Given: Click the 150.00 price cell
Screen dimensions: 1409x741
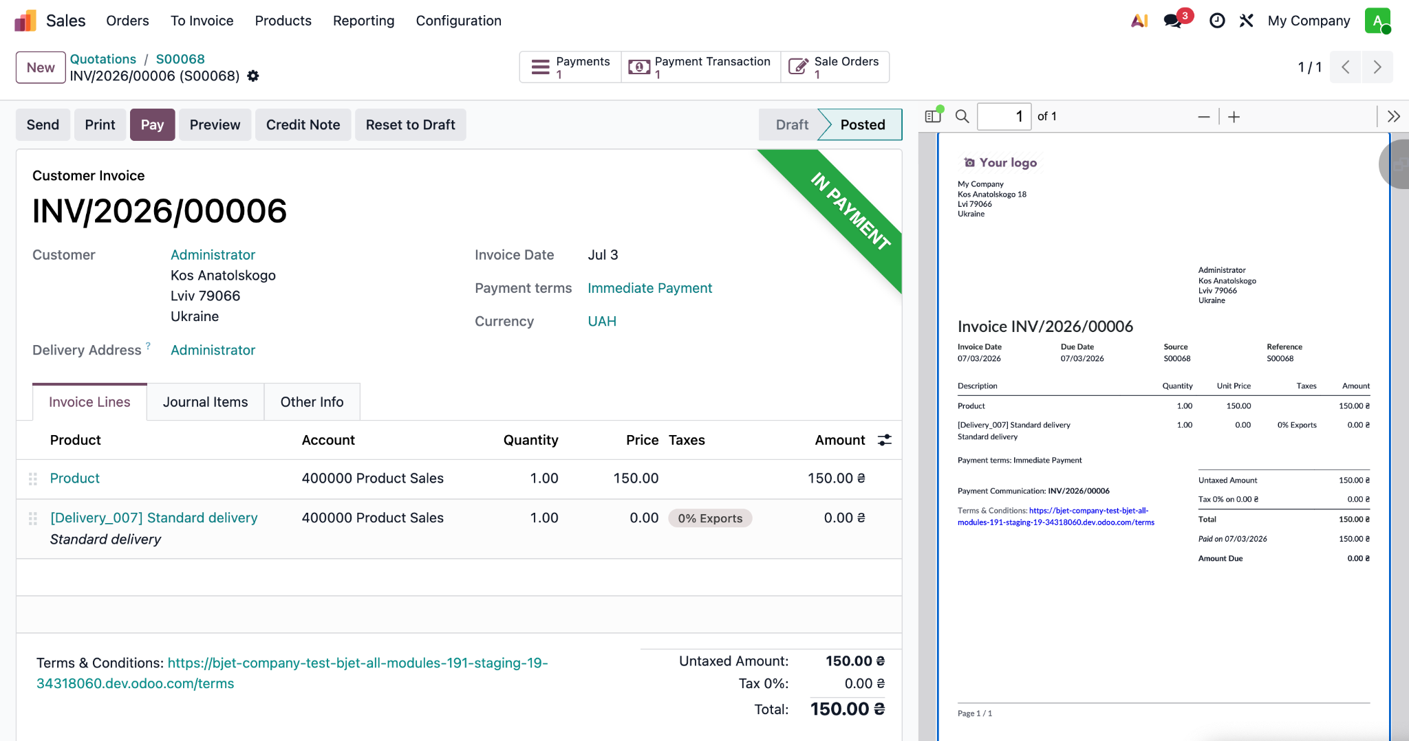Looking at the screenshot, I should [636, 478].
